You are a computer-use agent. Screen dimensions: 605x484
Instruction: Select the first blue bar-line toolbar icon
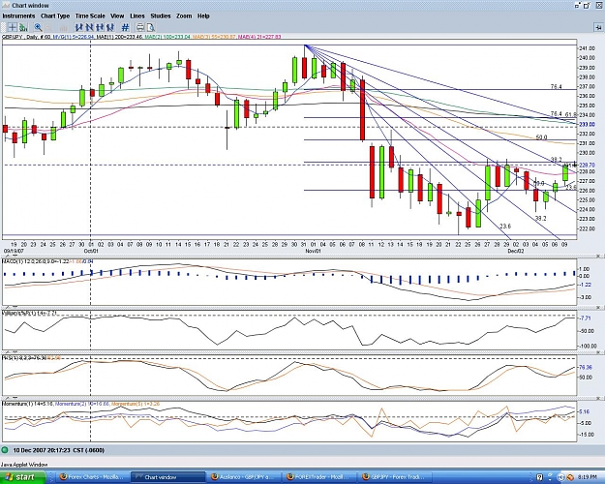tap(79, 27)
